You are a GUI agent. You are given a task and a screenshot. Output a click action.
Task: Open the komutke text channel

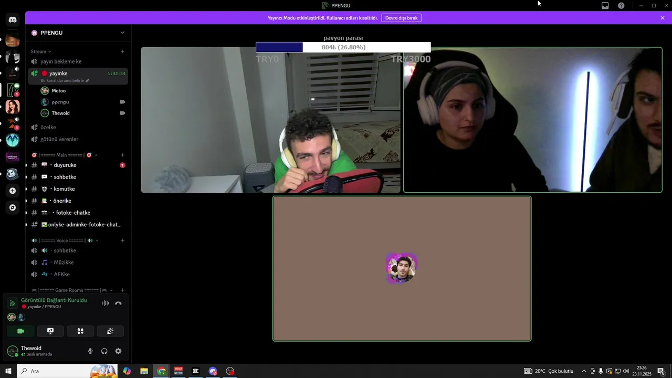(78, 189)
